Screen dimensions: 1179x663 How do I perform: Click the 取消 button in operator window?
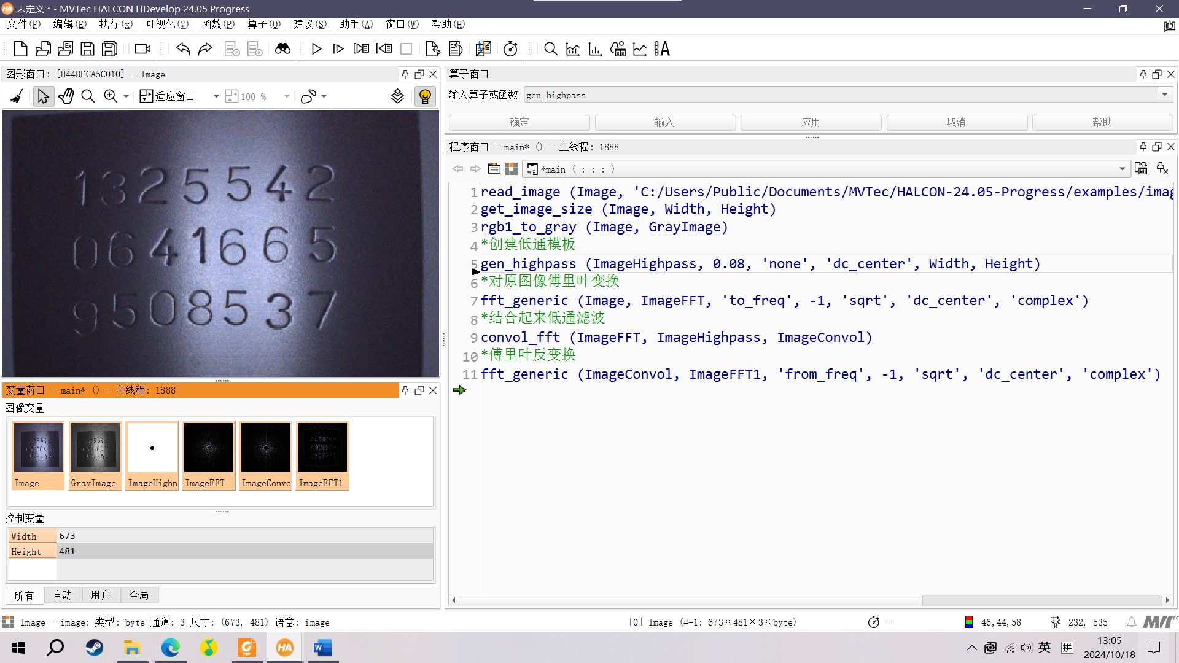[956, 122]
